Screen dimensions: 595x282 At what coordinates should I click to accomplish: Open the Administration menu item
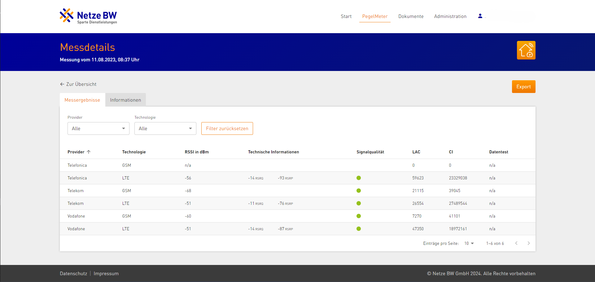coord(450,16)
